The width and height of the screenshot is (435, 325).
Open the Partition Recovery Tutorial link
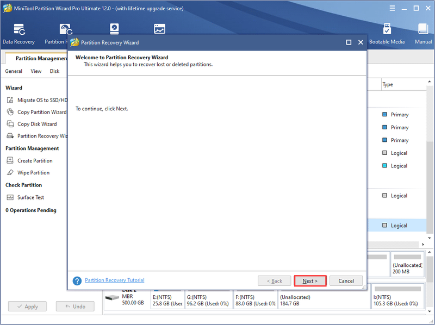(x=115, y=280)
